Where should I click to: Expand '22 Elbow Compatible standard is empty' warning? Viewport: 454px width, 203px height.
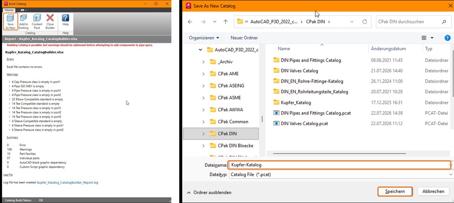click(10, 99)
